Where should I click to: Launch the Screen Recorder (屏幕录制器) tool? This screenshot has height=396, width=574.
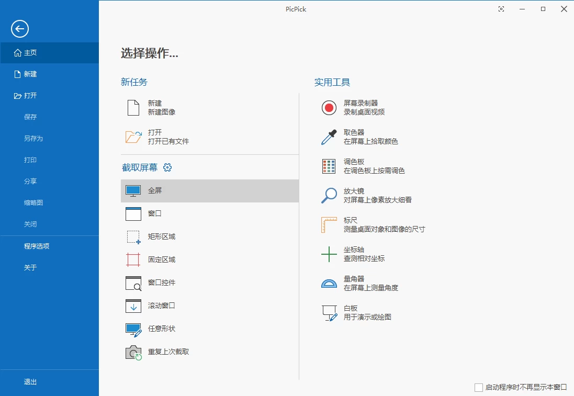(x=329, y=108)
